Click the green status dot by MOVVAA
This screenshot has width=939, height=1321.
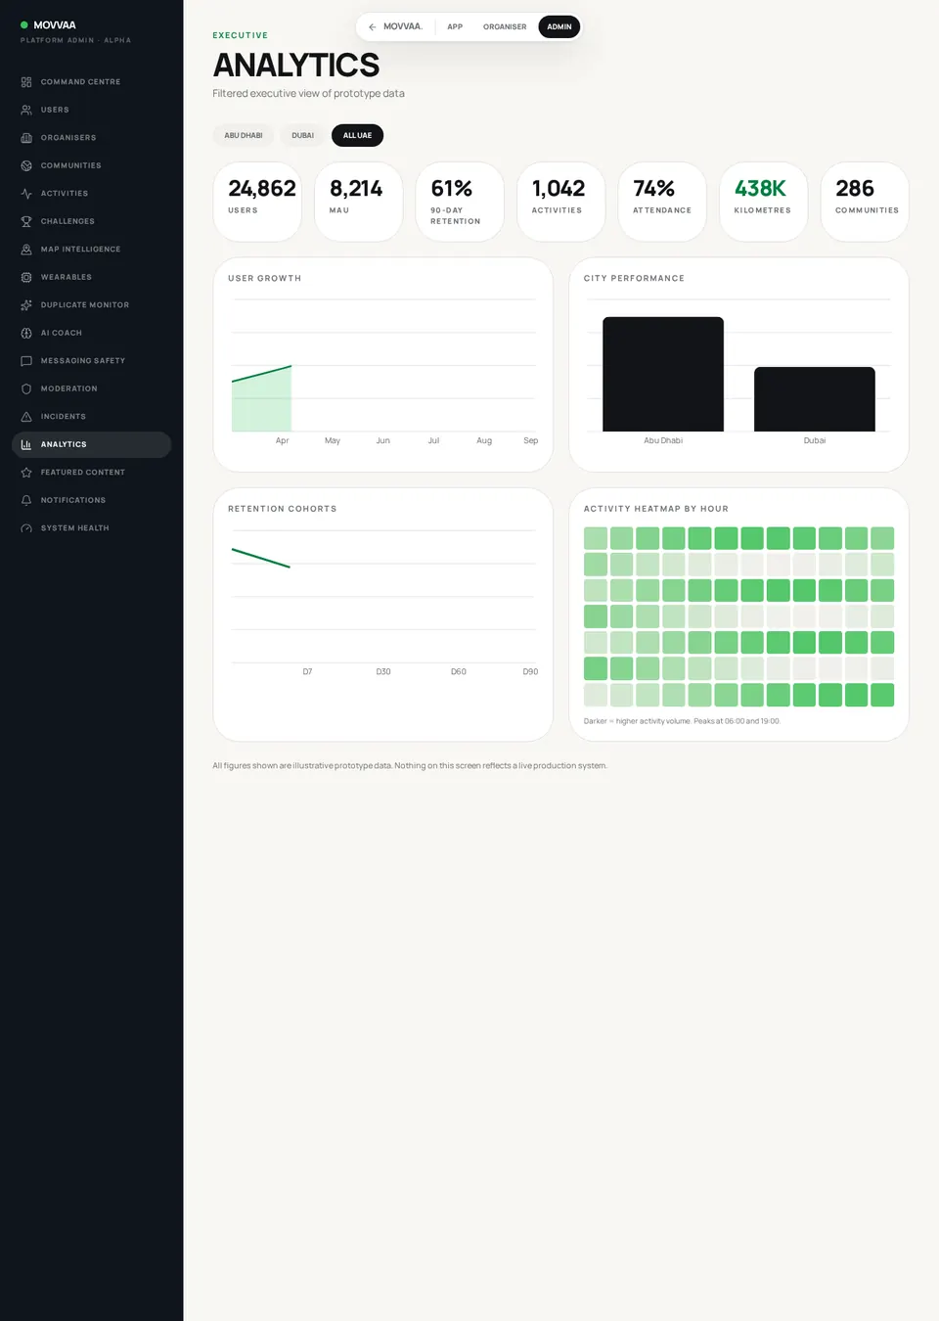click(x=24, y=25)
